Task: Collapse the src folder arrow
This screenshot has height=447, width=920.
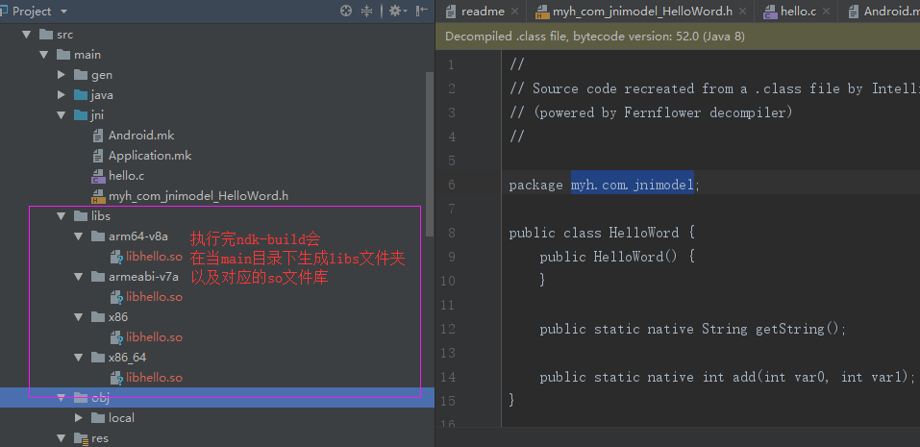Action: coord(26,35)
